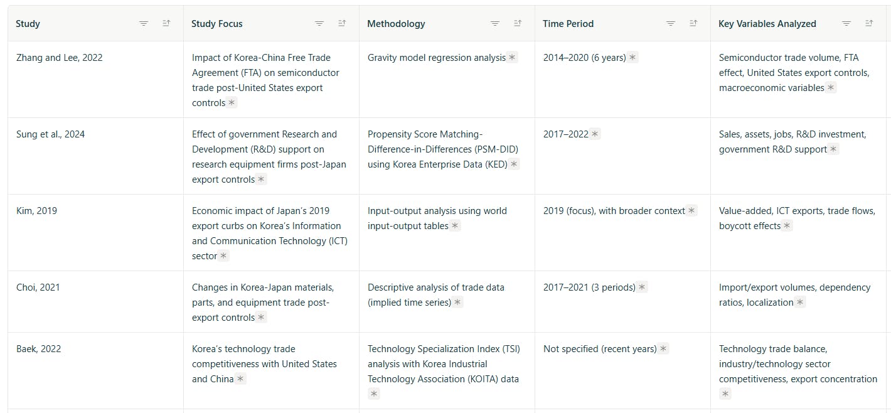Click citation marker after Gravity model regression analysis

pyautogui.click(x=512, y=58)
